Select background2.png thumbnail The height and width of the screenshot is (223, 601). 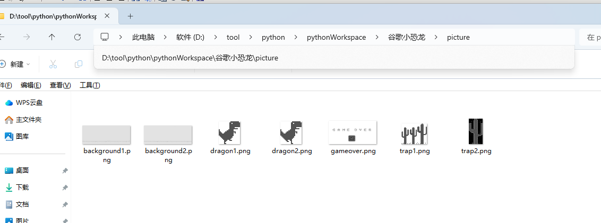point(168,135)
